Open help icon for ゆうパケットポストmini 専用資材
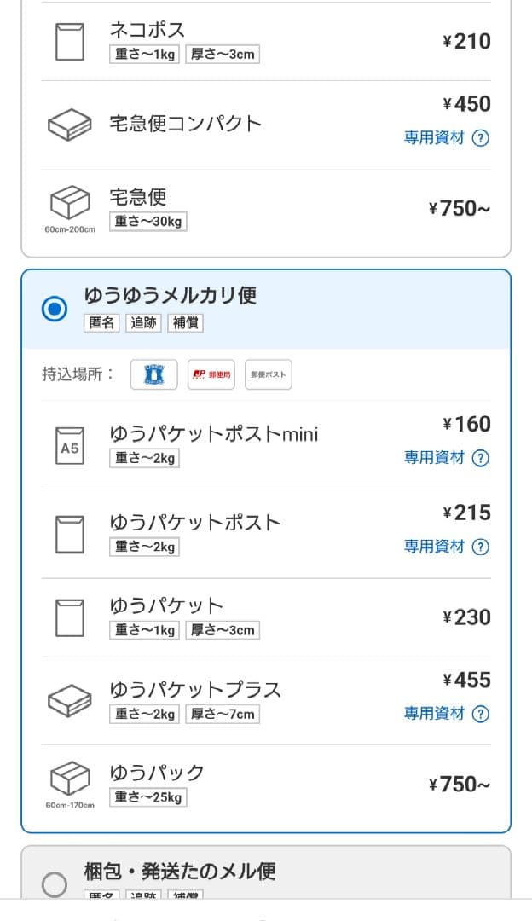 481,458
